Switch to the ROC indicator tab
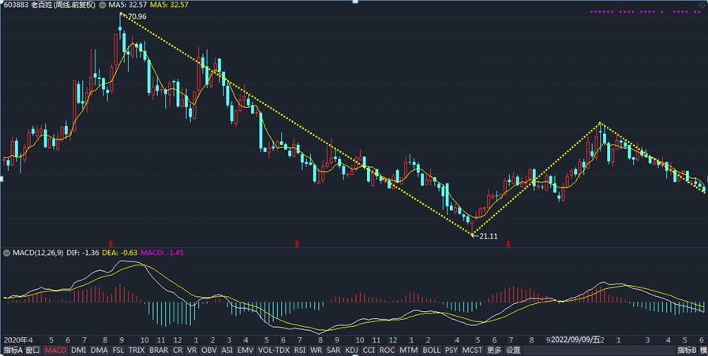 click(387, 350)
